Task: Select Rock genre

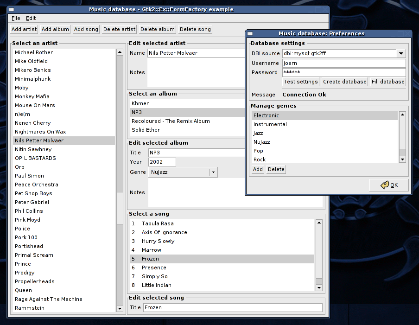Action: click(324, 159)
